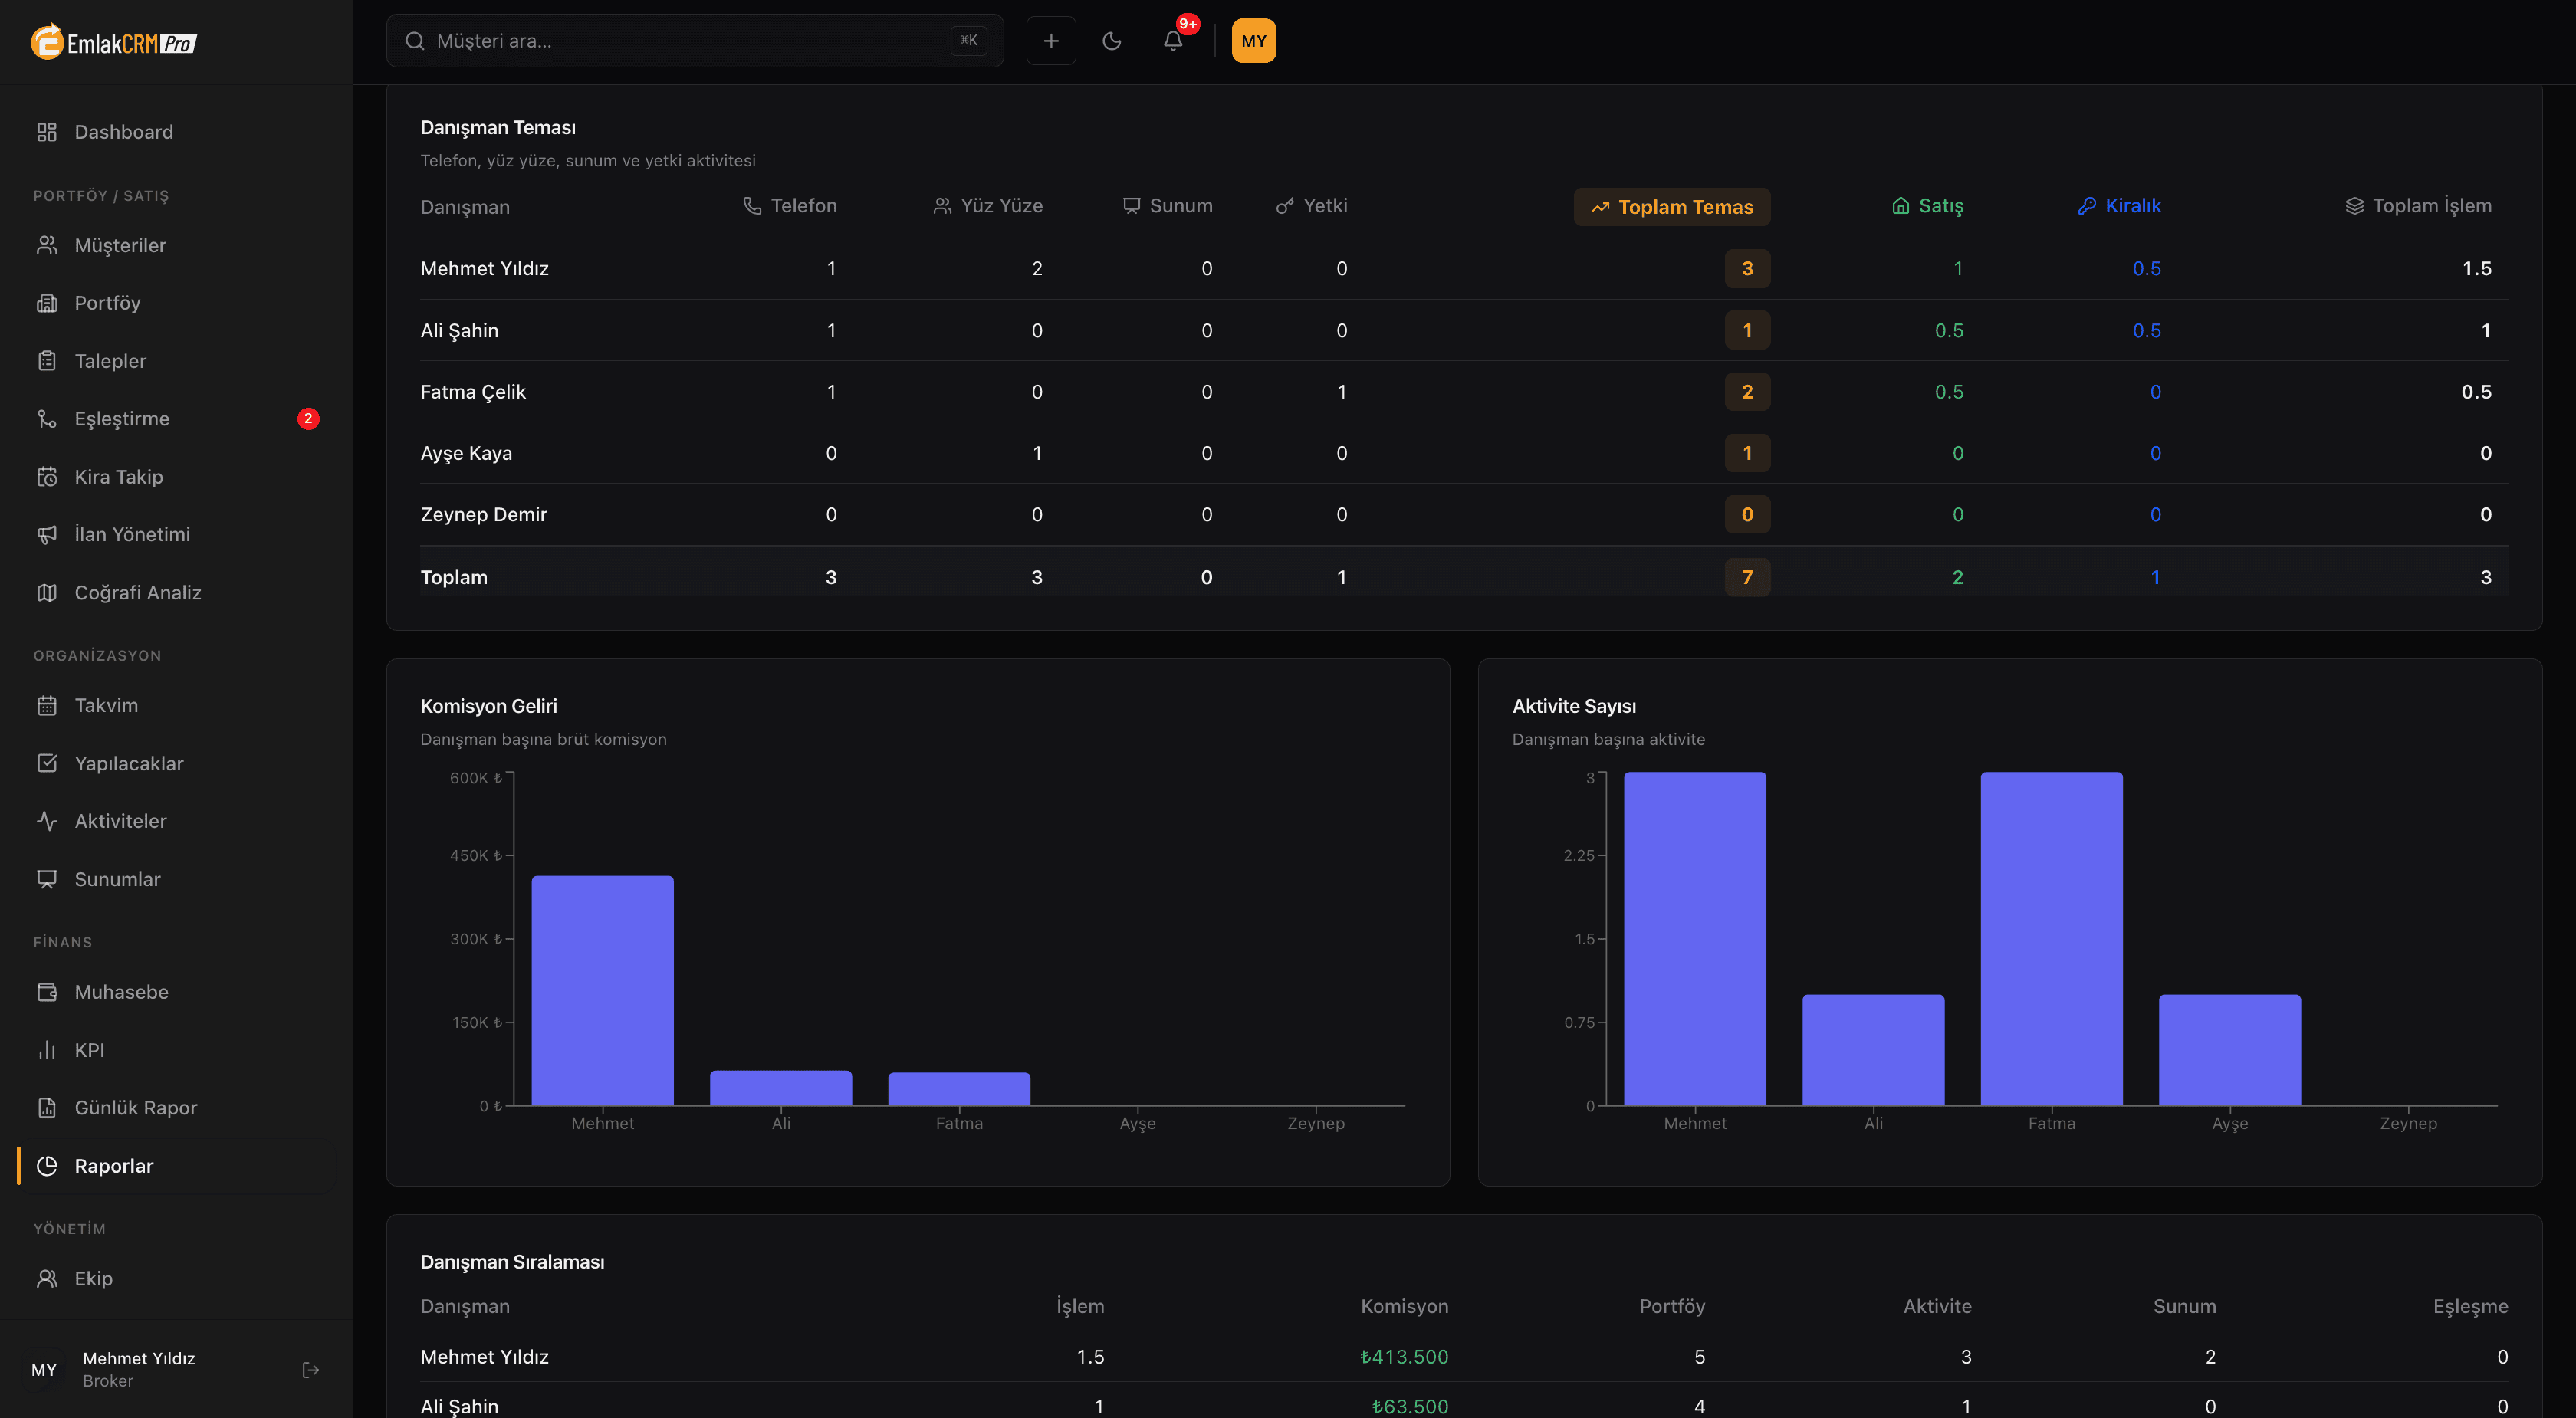Open the Raporlar menu item
Screen dimensions: 2576x1418
point(176,1166)
